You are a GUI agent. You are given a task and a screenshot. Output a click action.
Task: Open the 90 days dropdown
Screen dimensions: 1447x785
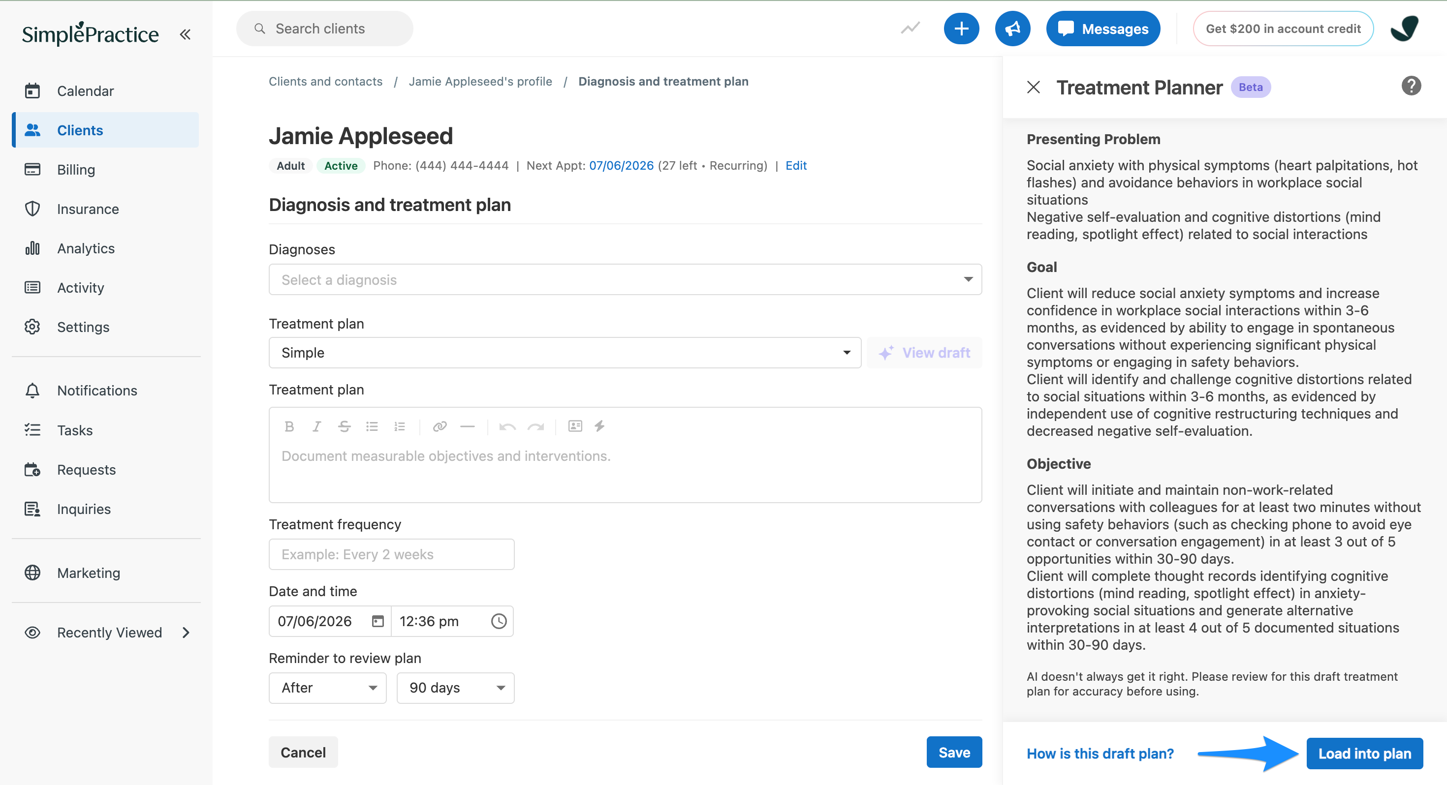(x=456, y=688)
